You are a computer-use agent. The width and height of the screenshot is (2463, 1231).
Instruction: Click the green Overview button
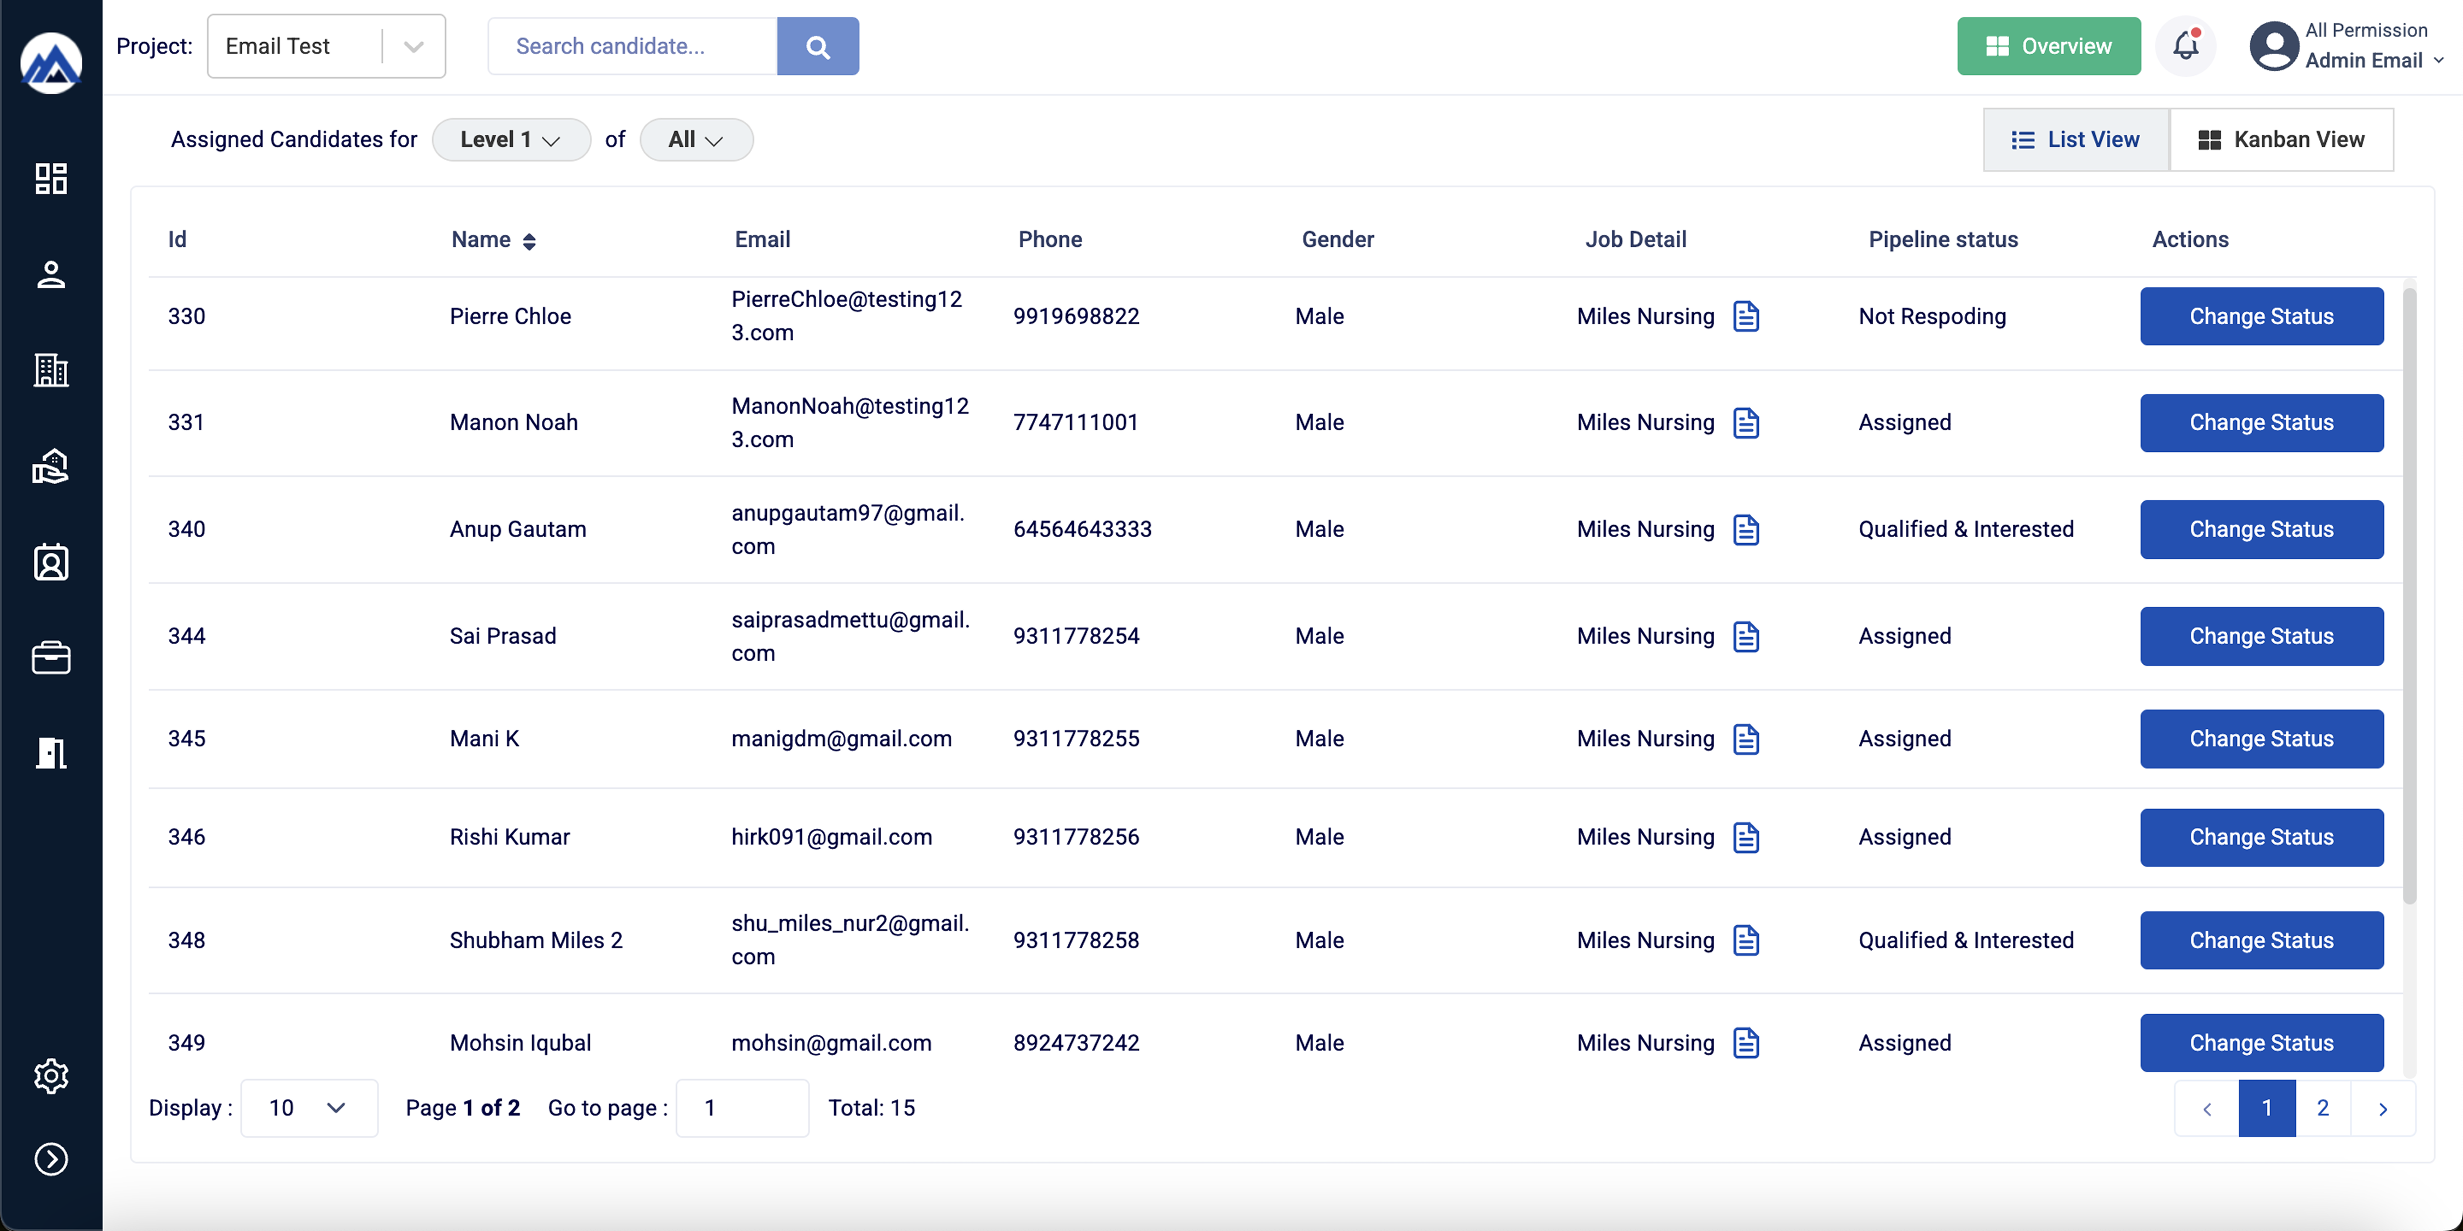2048,46
